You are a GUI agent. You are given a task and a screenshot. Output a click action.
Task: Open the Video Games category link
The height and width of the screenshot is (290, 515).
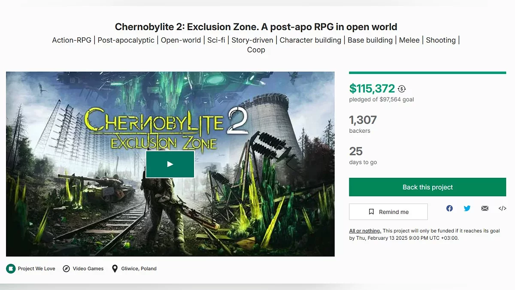(88, 269)
